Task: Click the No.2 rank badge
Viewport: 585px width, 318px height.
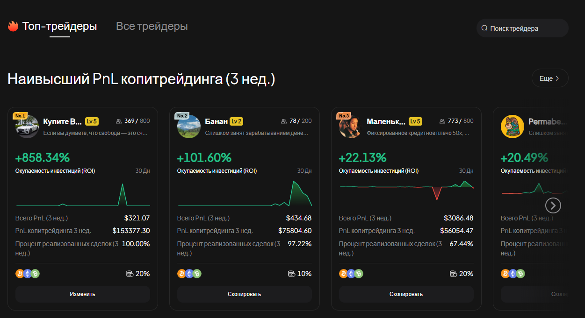Action: pos(182,116)
